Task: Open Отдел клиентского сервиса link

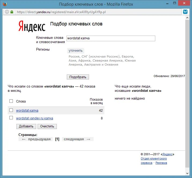Action: [x=154, y=161]
